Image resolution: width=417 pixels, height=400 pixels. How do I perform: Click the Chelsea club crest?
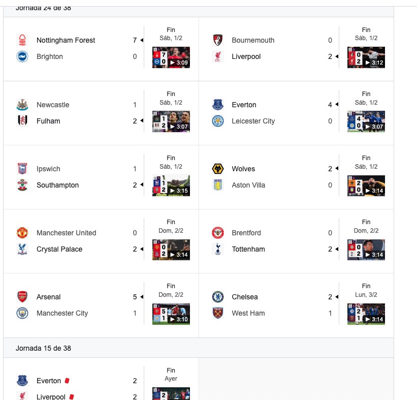218,297
